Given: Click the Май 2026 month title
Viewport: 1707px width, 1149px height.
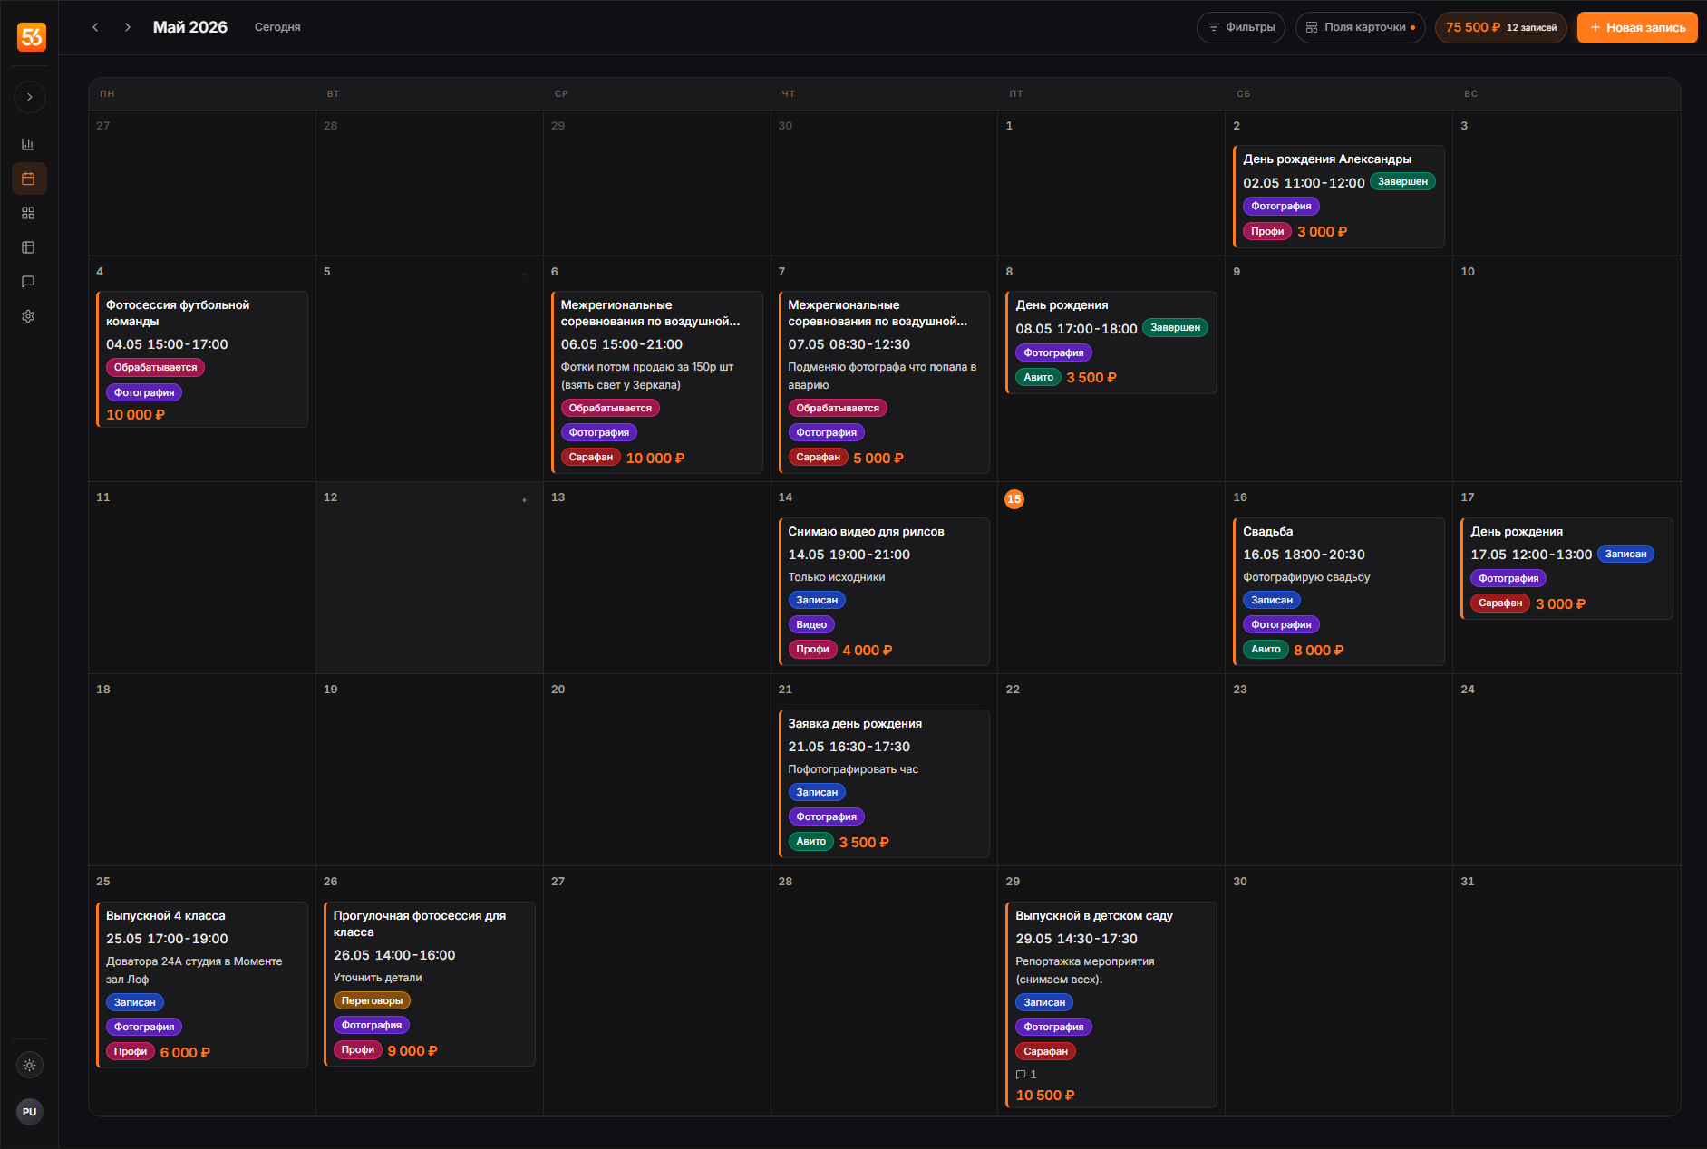Looking at the screenshot, I should pos(190,27).
